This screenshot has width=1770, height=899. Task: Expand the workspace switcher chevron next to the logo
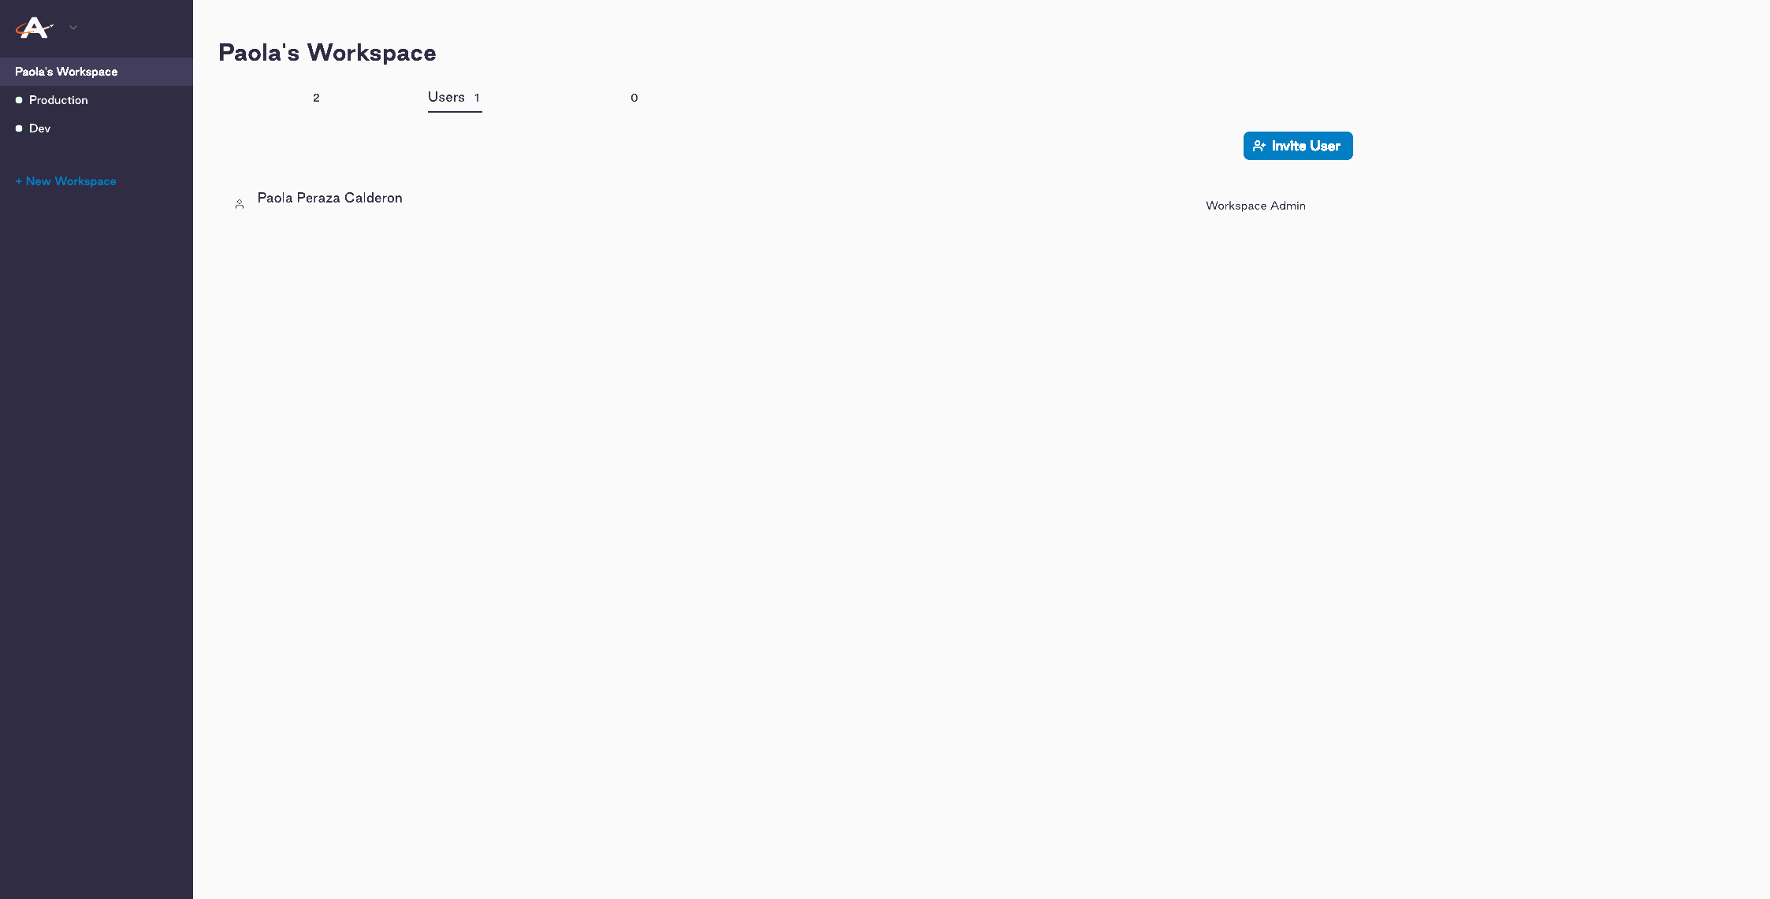pos(73,28)
